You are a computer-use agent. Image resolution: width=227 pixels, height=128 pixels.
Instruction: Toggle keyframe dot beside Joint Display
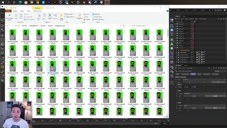[x=177, y=106]
